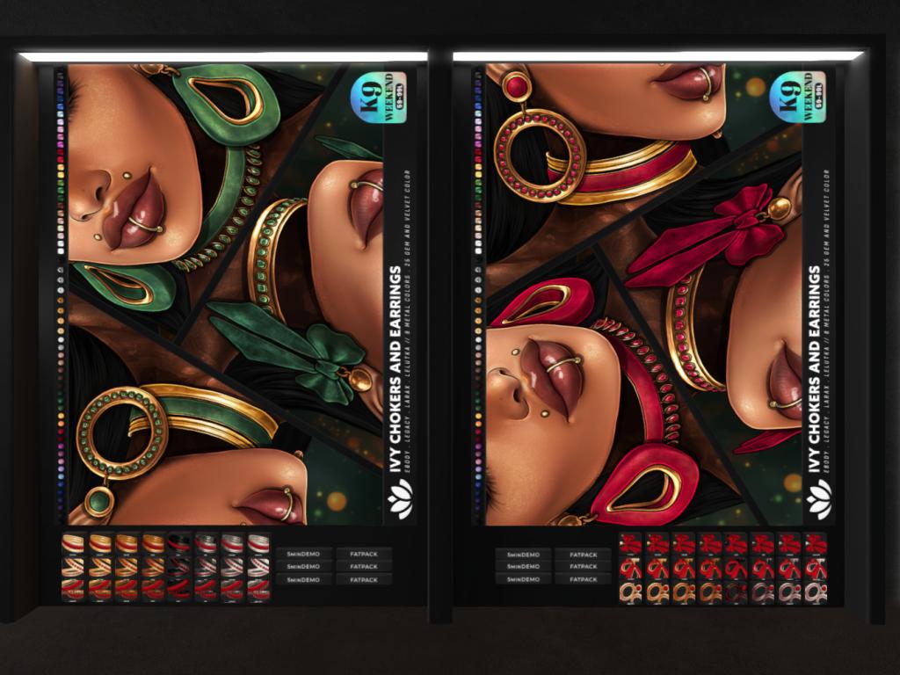This screenshot has height=675, width=900.
Task: Pick the first hoop earring thumbnail in the right vendor's bottom row
Action: [630, 592]
